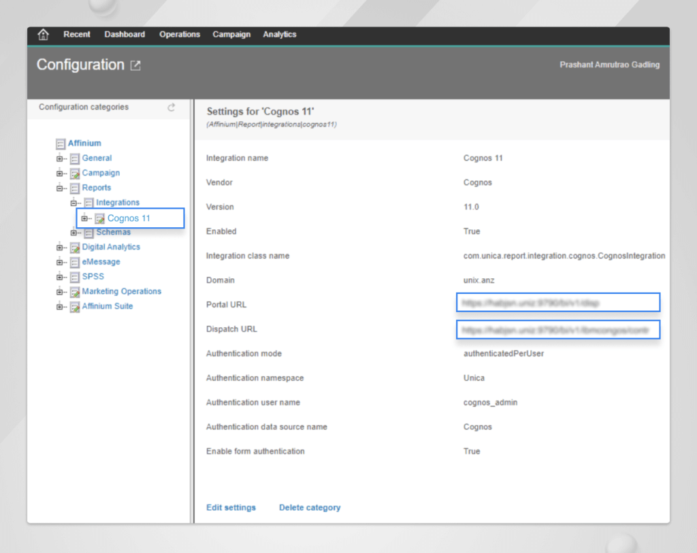697x553 pixels.
Task: Open the Dashboard menu
Action: tap(125, 35)
